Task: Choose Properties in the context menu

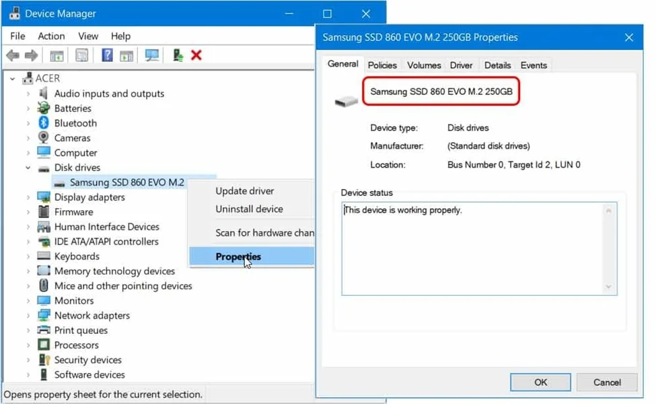Action: point(252,257)
